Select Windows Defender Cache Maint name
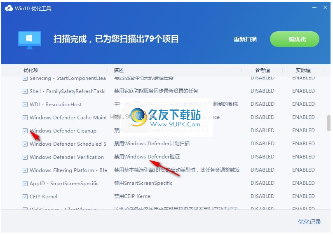The image size is (333, 235). 68,118
